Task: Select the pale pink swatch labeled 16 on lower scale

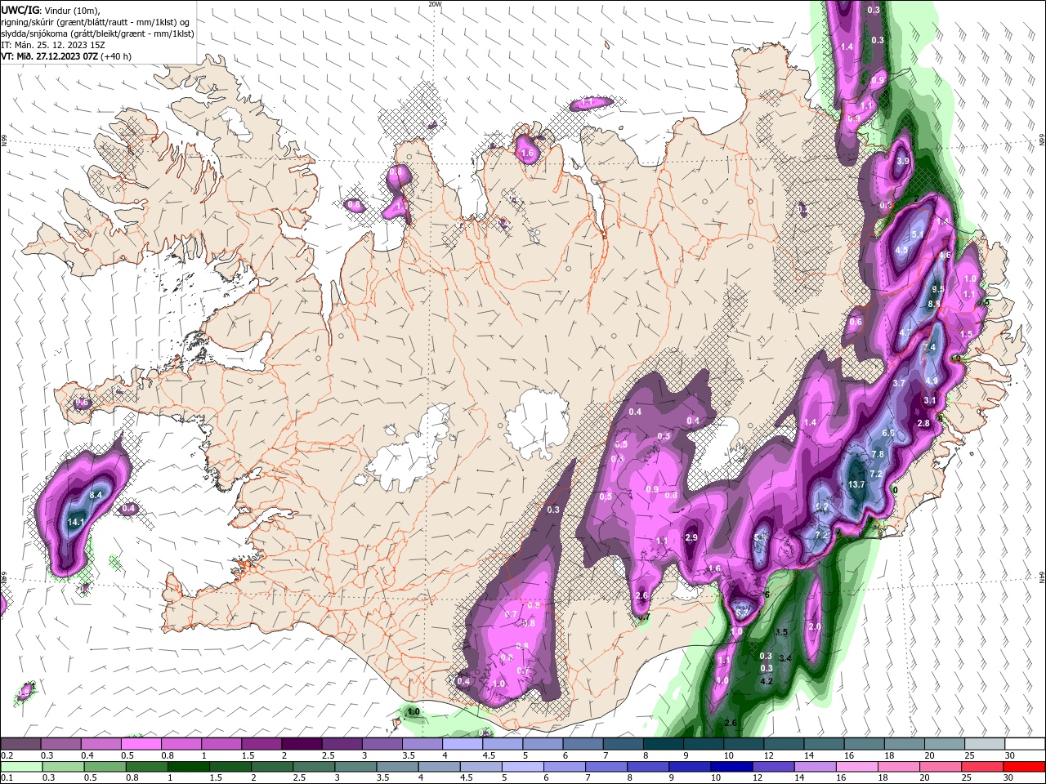Action: pyautogui.click(x=856, y=767)
